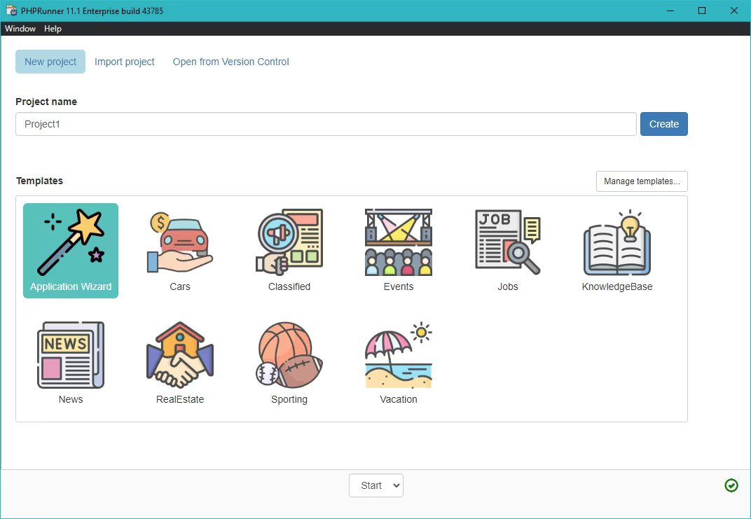Click inside the Project name field
Screen dimensions: 751x519
coord(326,123)
